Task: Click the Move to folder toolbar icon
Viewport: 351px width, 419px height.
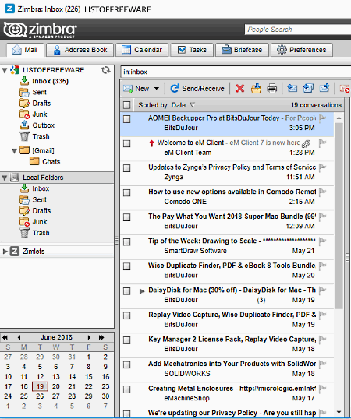Action: 256,88
